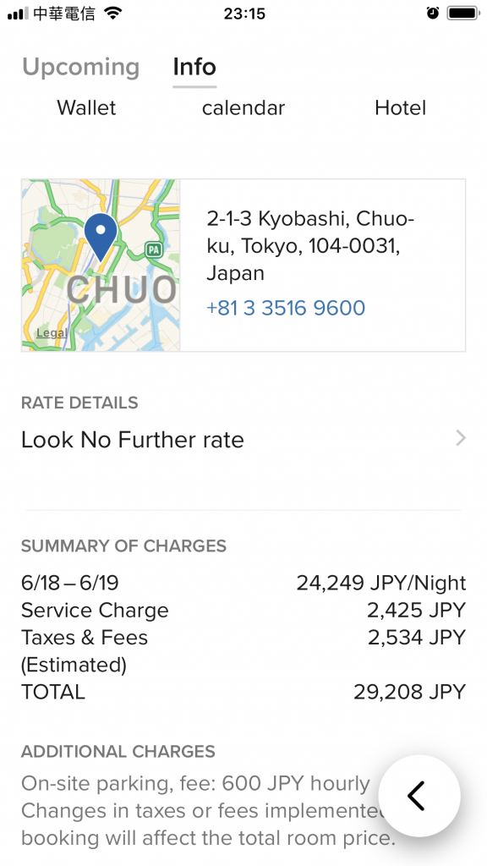Tap the on-site parking fee text
The image size is (487, 866).
[195, 783]
